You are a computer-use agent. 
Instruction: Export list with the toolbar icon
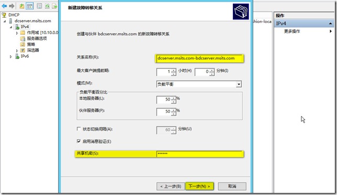(x=54, y=6)
